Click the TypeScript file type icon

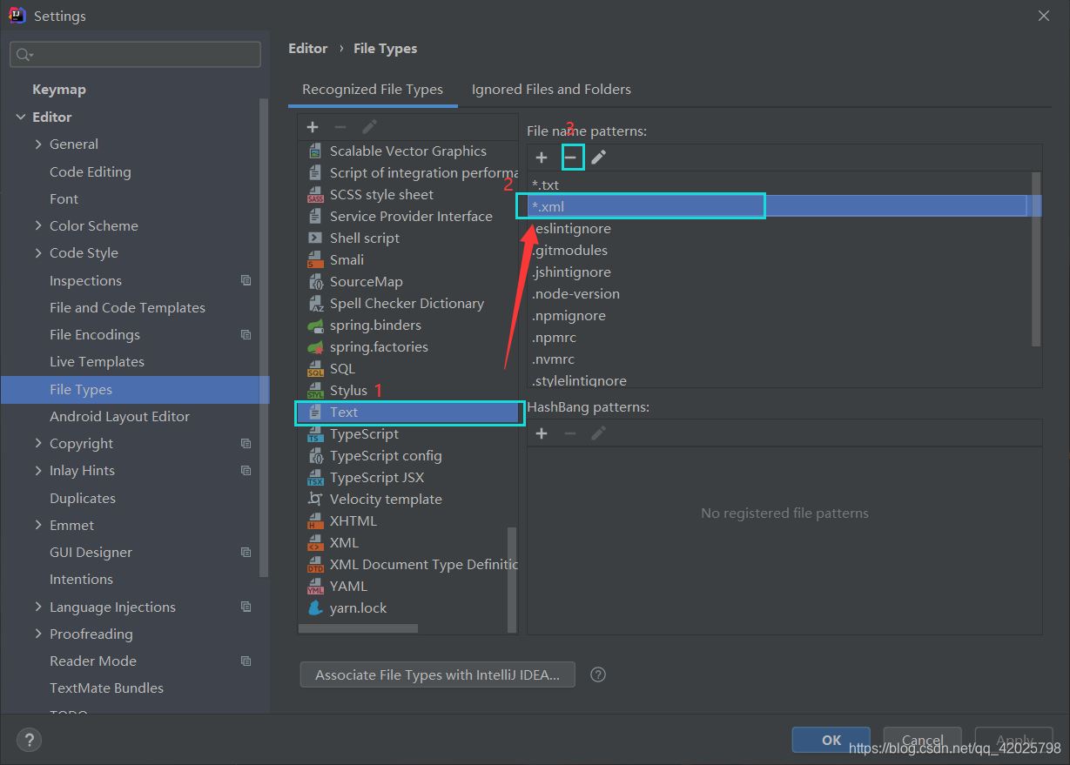tap(315, 434)
